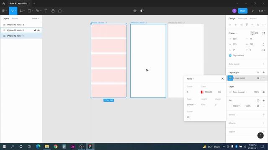Open the Frame type dropdown

(233, 33)
